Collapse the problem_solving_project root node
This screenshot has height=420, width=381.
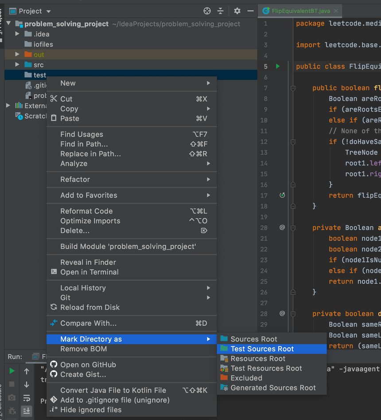tap(9, 24)
